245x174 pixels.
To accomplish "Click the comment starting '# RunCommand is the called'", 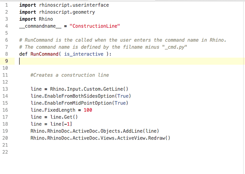I will (123, 40).
